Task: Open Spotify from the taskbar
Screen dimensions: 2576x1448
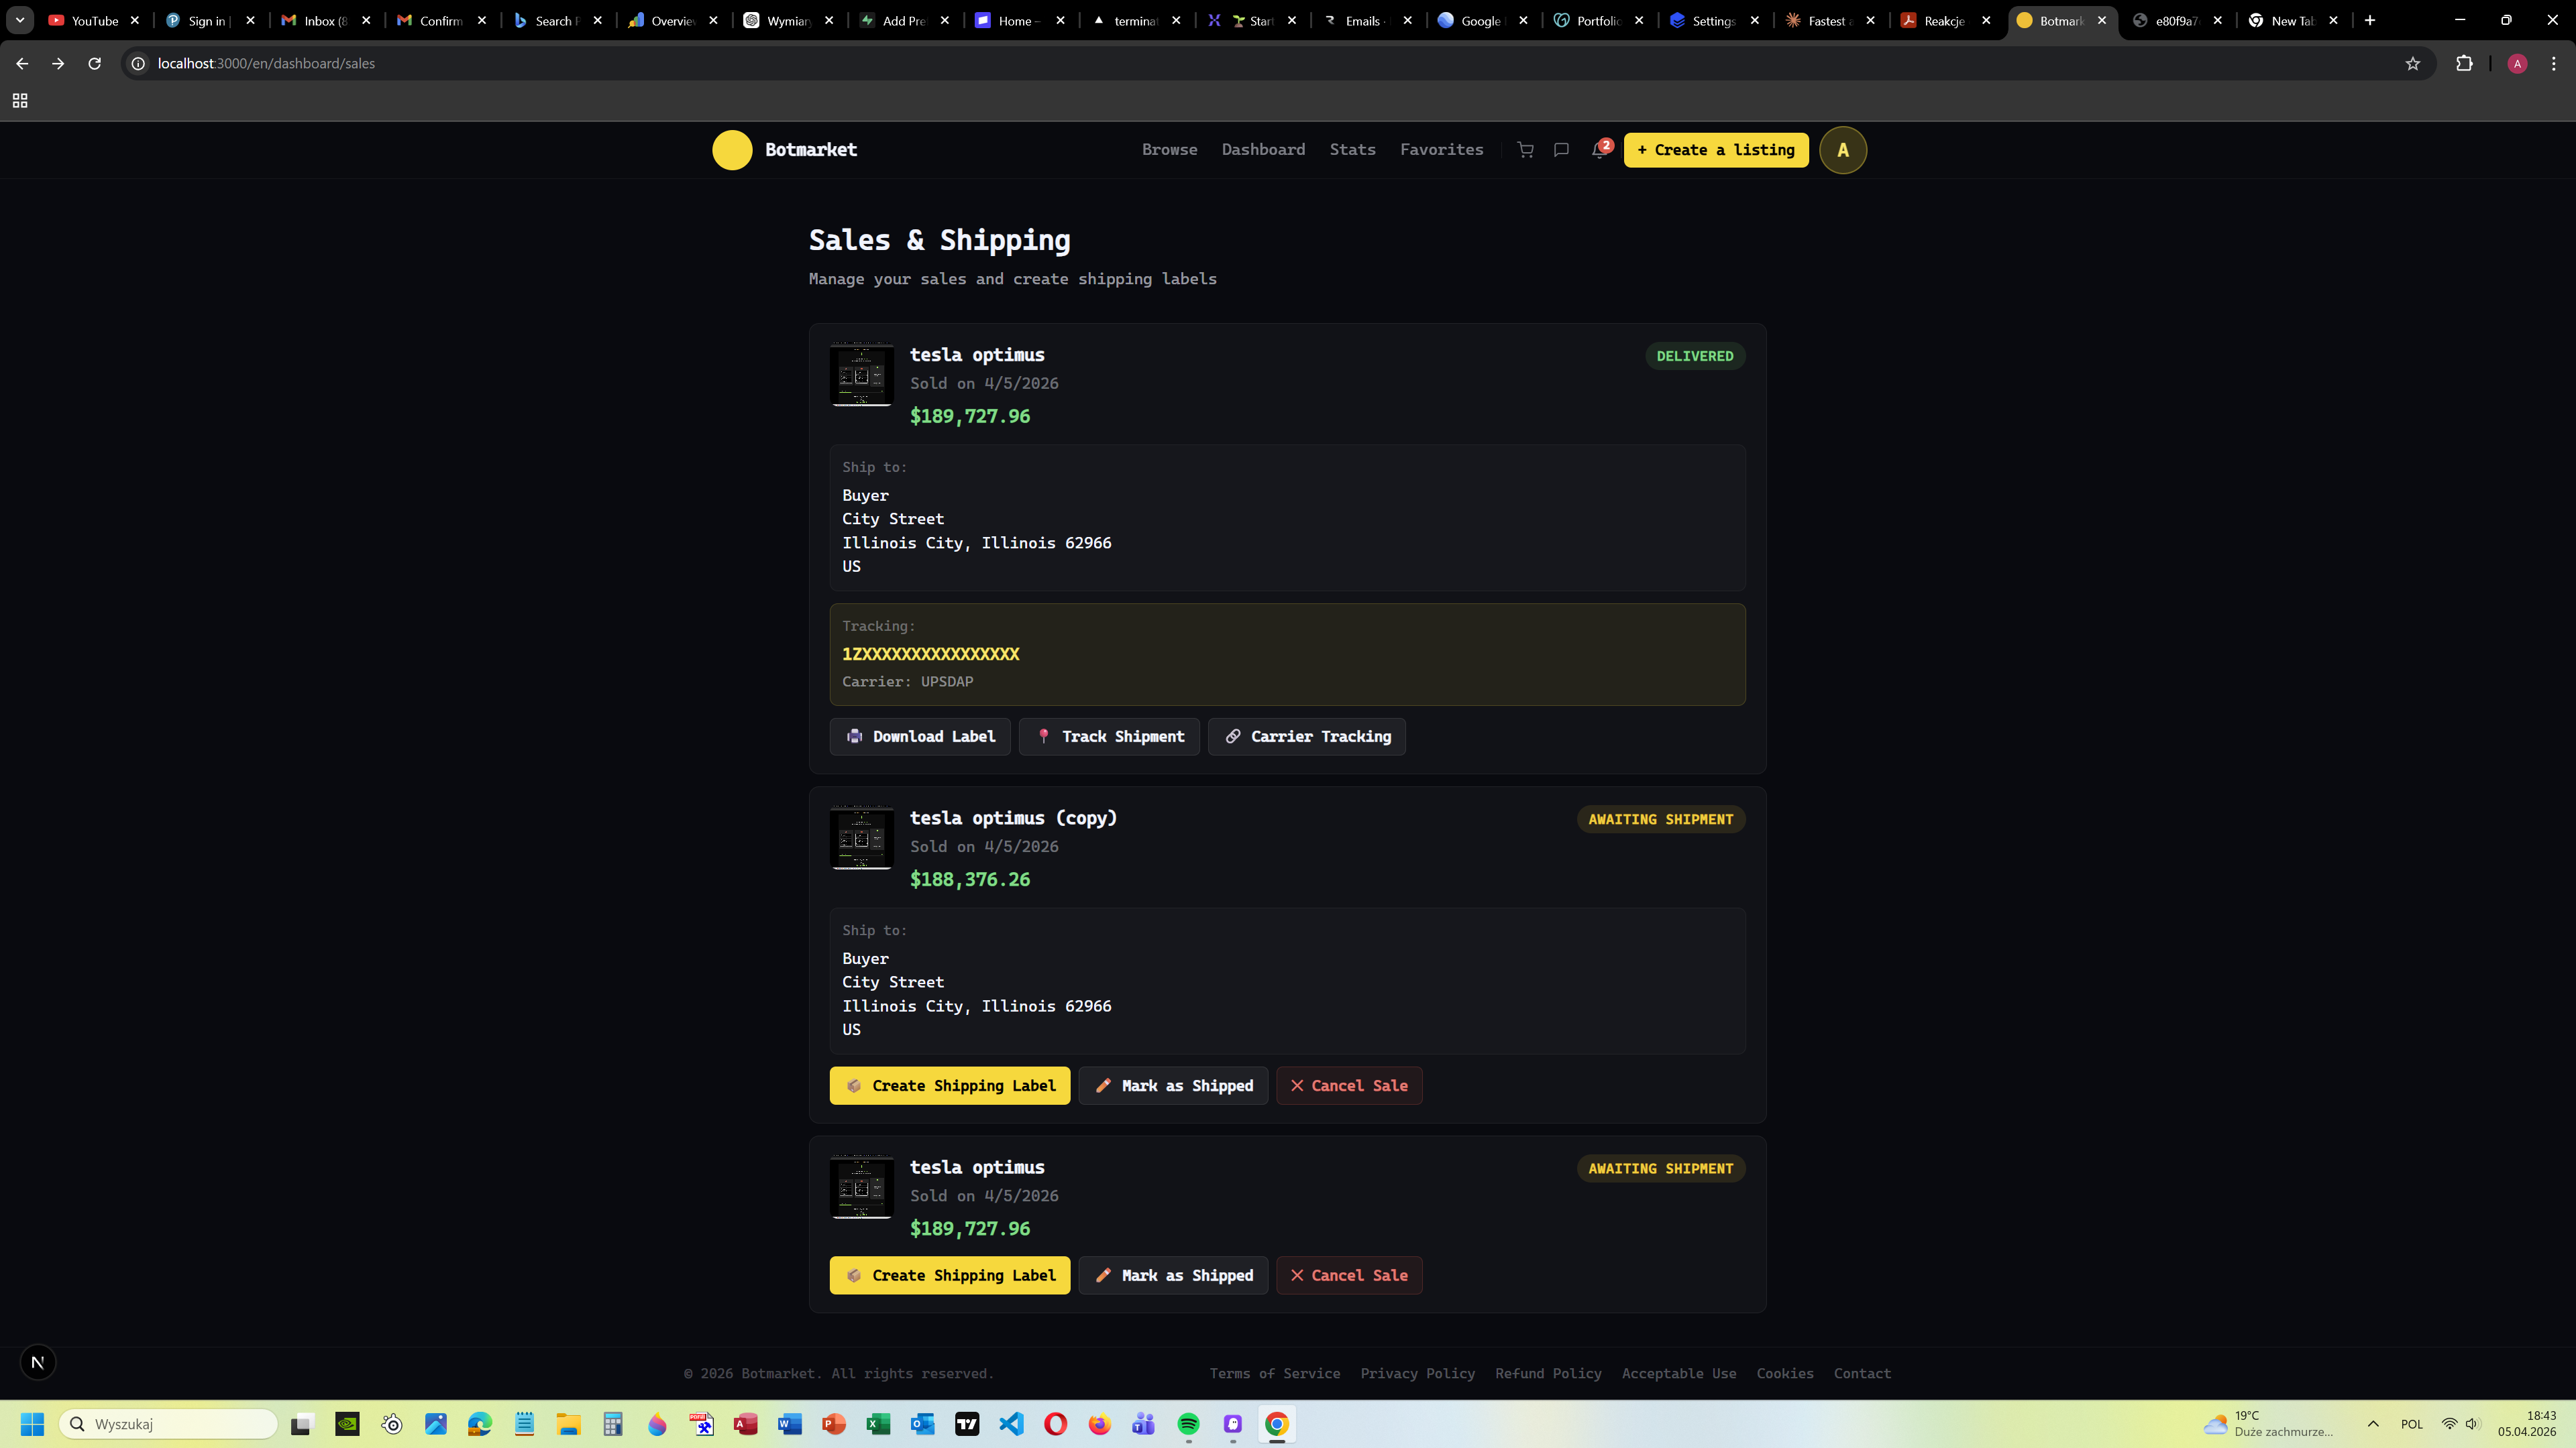Action: click(x=1188, y=1424)
